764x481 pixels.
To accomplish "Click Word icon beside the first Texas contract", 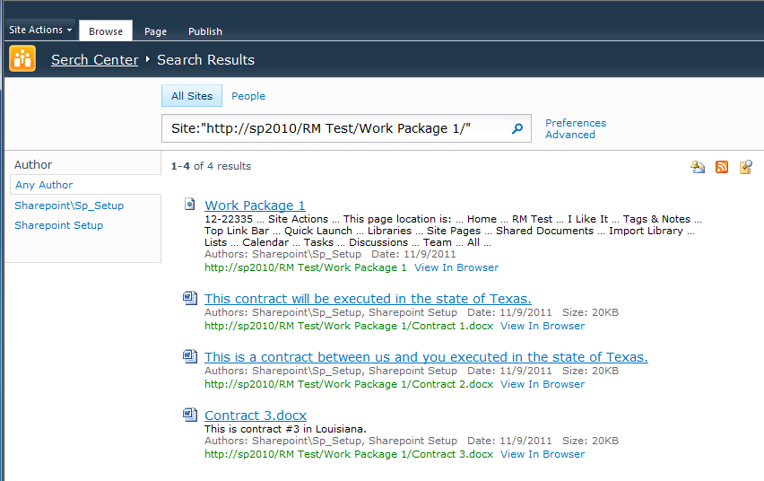I will coord(190,298).
